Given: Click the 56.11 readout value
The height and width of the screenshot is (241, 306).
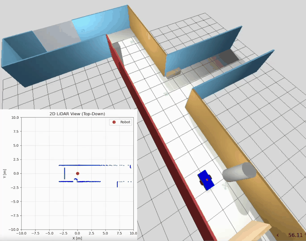Looking at the screenshot, I should (x=295, y=235).
